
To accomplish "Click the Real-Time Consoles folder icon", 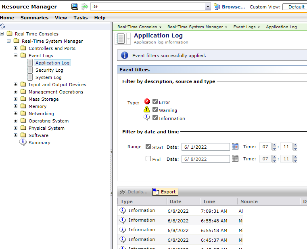I will 10,33.
